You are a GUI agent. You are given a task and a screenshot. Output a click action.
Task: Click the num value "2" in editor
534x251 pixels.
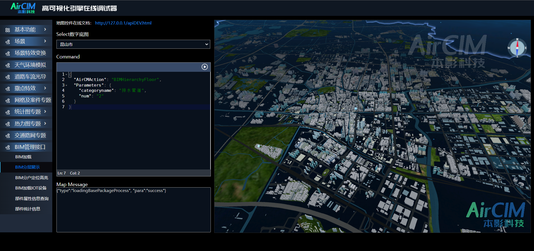pyautogui.click(x=100, y=96)
